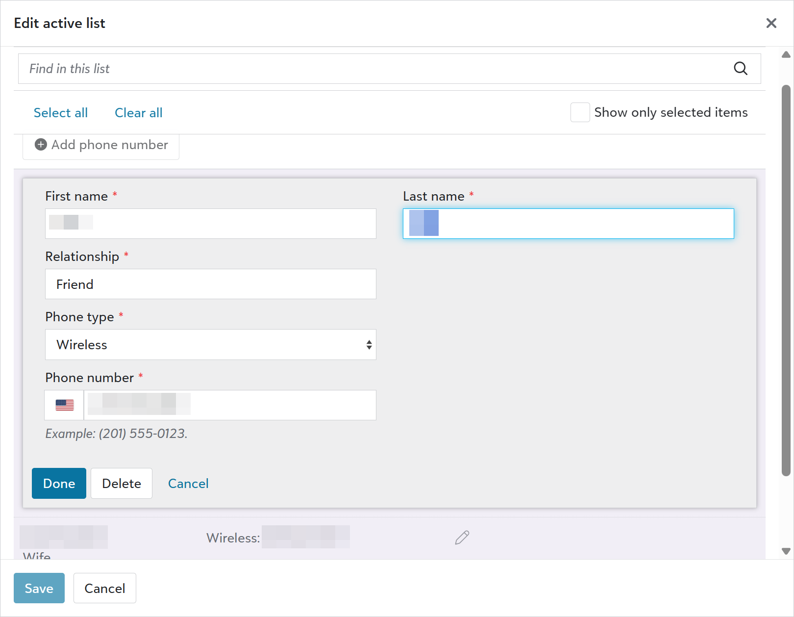
Task: Focus the Find in this list field
Action: point(389,69)
